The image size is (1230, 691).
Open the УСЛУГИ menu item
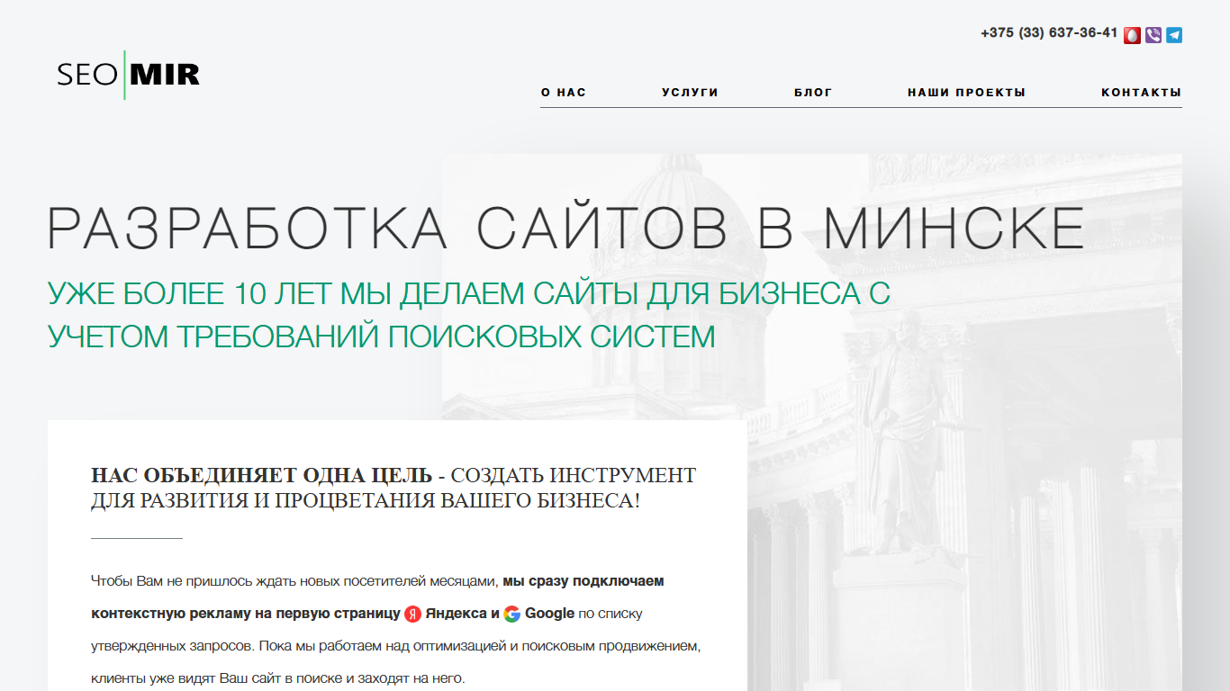(x=690, y=93)
